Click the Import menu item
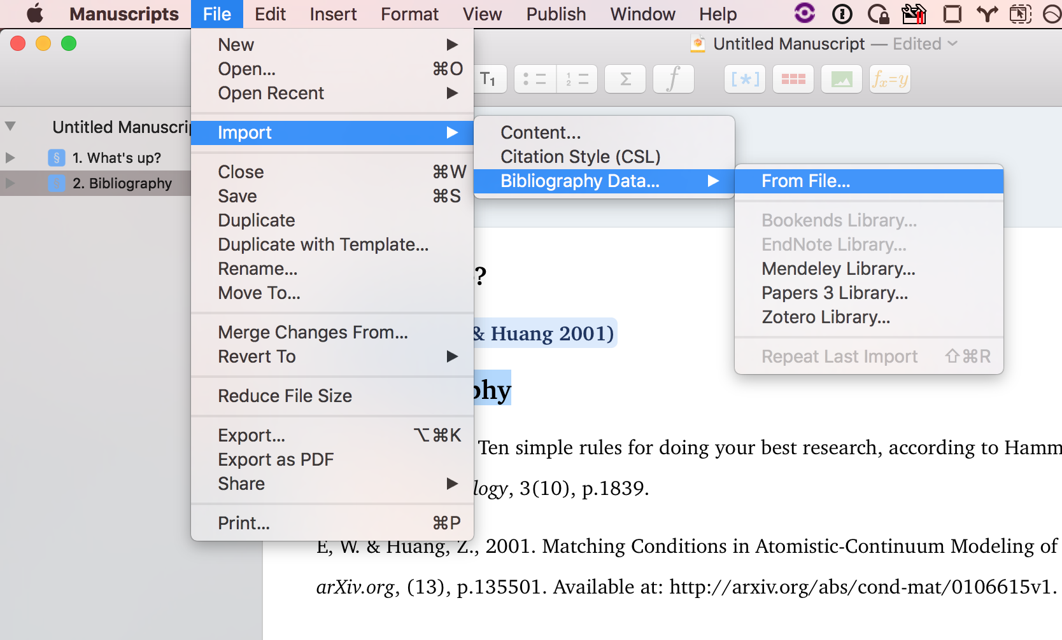Image resolution: width=1062 pixels, height=640 pixels. 332,132
